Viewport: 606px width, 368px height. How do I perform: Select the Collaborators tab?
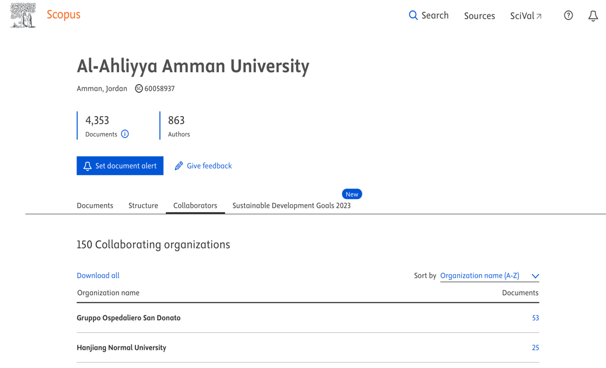[195, 205]
